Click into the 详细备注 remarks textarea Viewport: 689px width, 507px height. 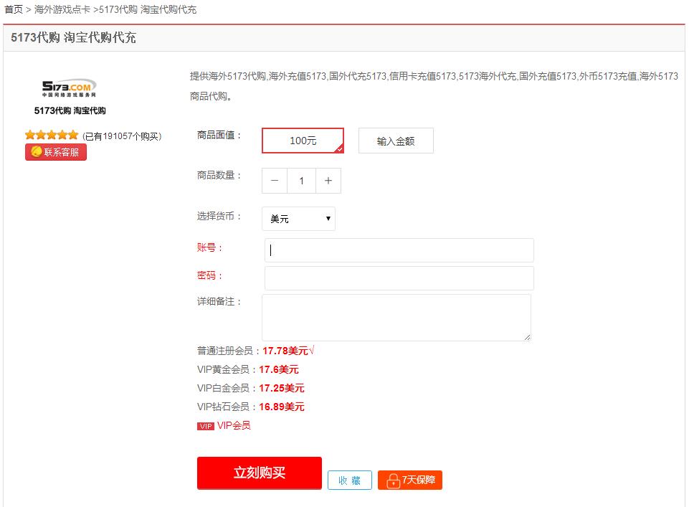click(396, 318)
